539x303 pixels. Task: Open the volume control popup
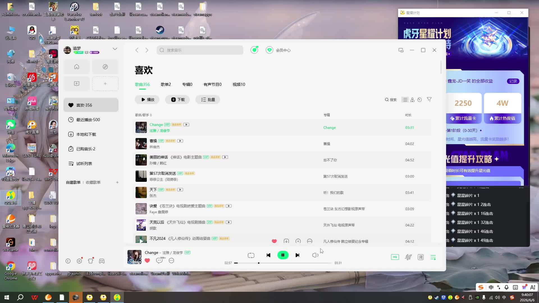click(x=315, y=255)
